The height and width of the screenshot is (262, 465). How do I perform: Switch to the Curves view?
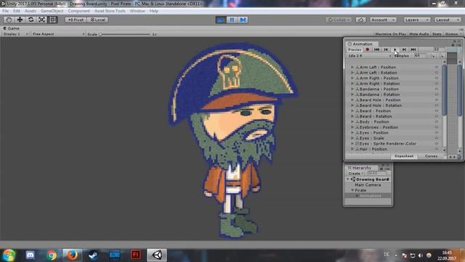pyautogui.click(x=431, y=156)
